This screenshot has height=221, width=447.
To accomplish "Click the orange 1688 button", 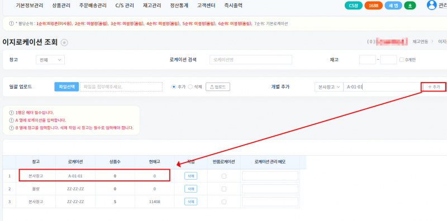I will 373,6.
